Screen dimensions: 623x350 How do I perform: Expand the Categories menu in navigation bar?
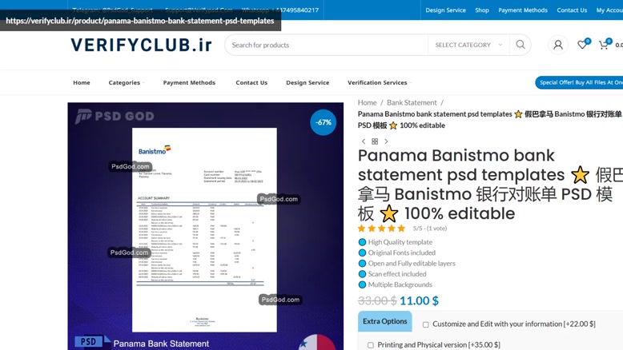[126, 82]
